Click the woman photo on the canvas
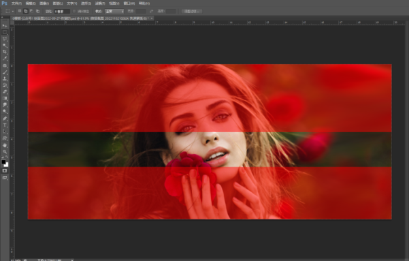Screen dimensions: 409x261 tap(210, 142)
